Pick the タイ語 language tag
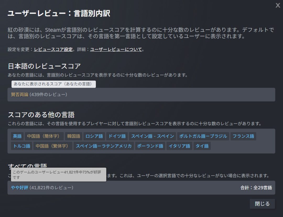 tap(202, 146)
